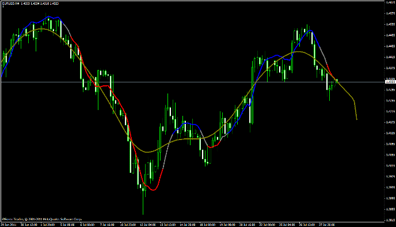Click the 22 Jul 00:00 time label
Viewport: 396px width, 227px height.
pyautogui.click(x=267, y=225)
